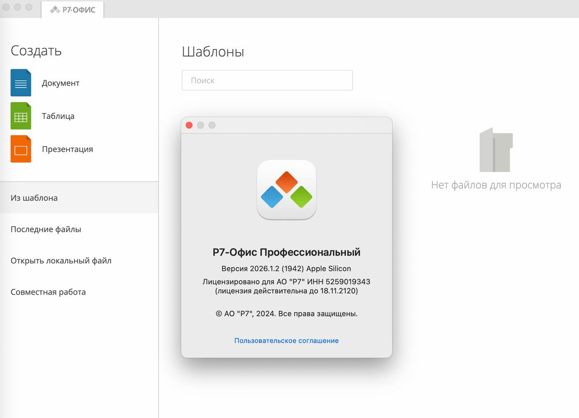Click the Создать heading
Screen dimensions: 579x418
(36, 51)
